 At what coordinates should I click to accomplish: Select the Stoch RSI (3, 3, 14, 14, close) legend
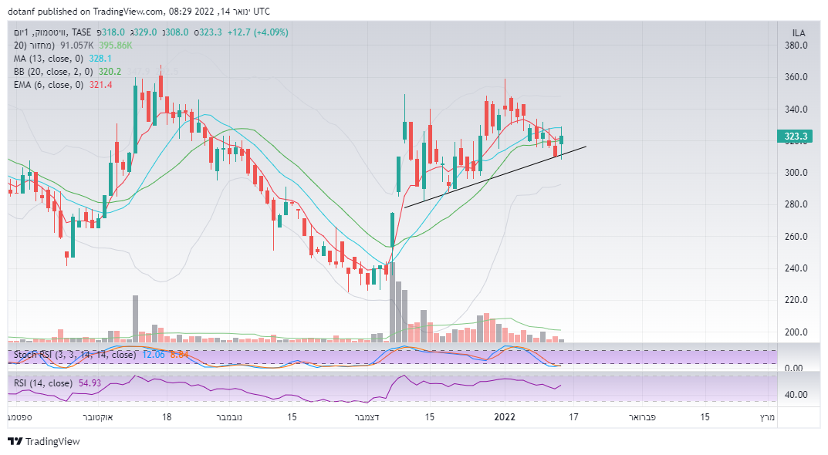coord(74,355)
